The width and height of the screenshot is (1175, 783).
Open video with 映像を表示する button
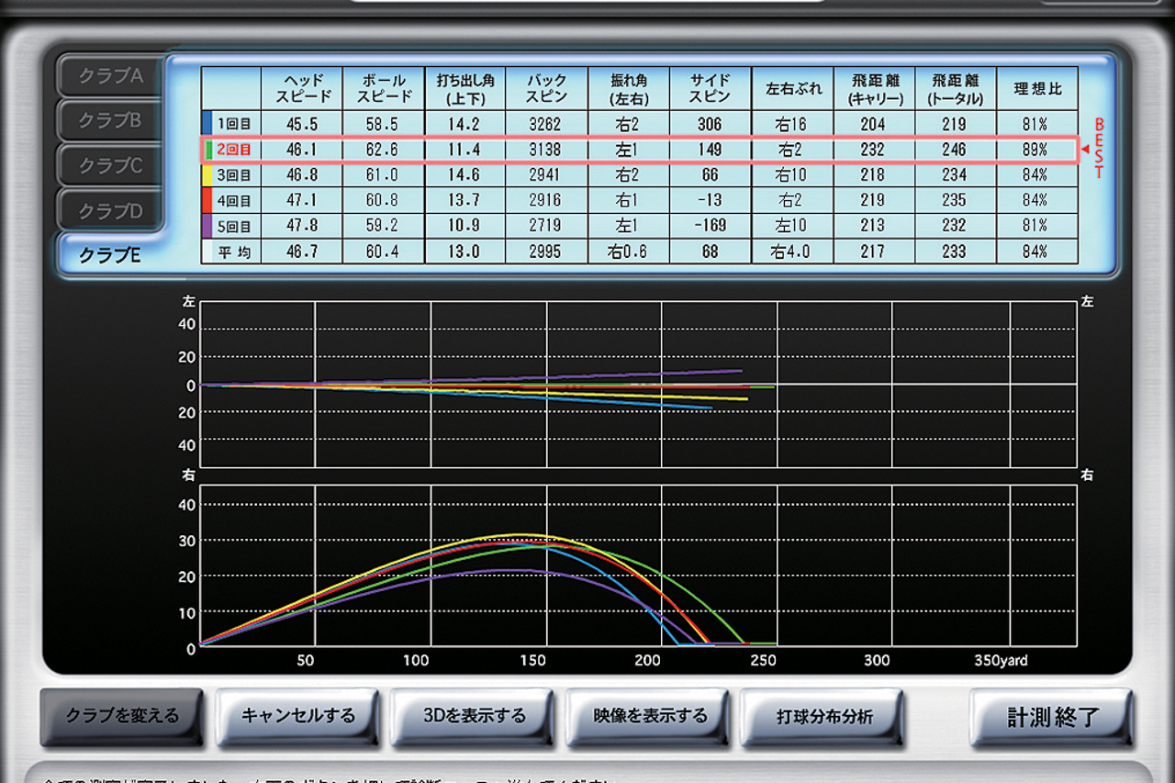click(650, 716)
